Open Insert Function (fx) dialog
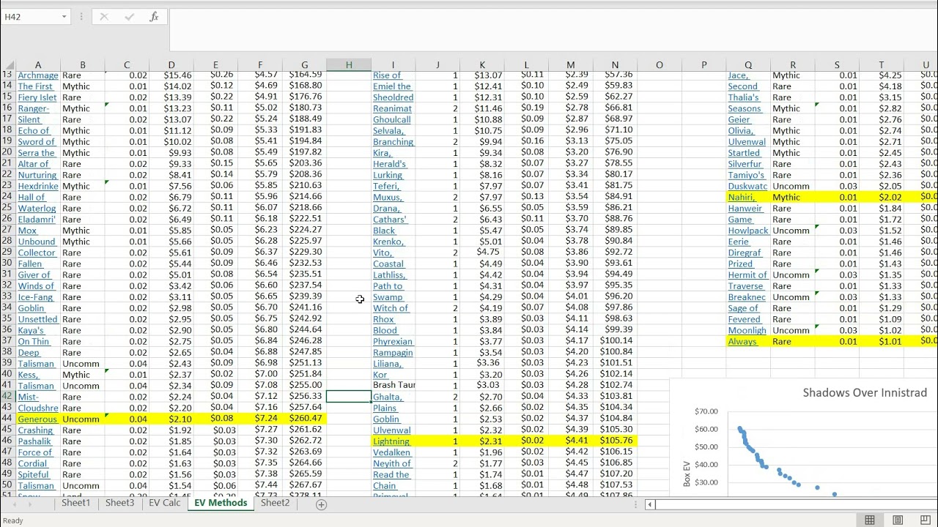938x527 pixels. pyautogui.click(x=154, y=17)
